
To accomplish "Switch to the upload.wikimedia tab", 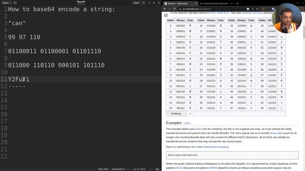I will 215,3.
